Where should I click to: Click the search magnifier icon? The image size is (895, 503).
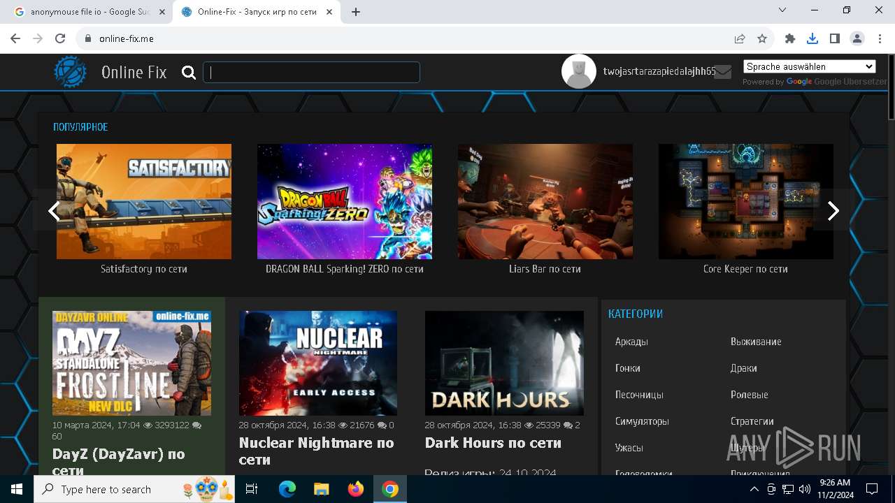[x=189, y=73]
